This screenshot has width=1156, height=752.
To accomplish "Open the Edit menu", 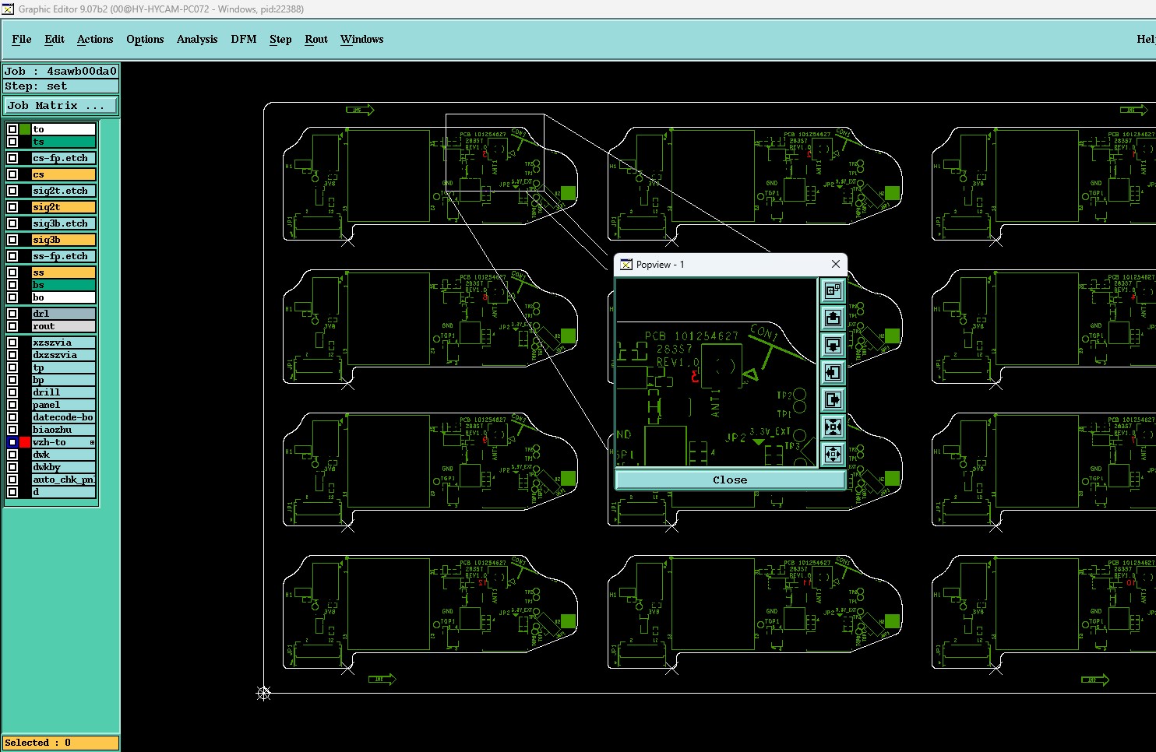I will pyautogui.click(x=55, y=39).
